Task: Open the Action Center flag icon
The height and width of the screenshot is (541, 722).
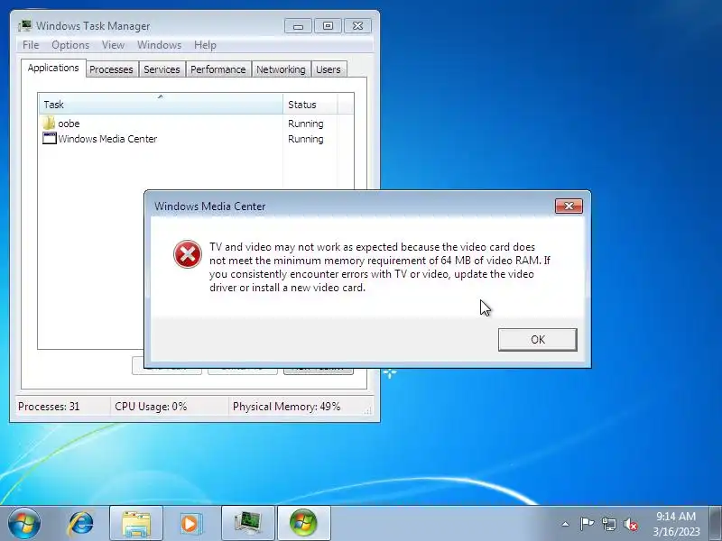Action: pos(587,524)
